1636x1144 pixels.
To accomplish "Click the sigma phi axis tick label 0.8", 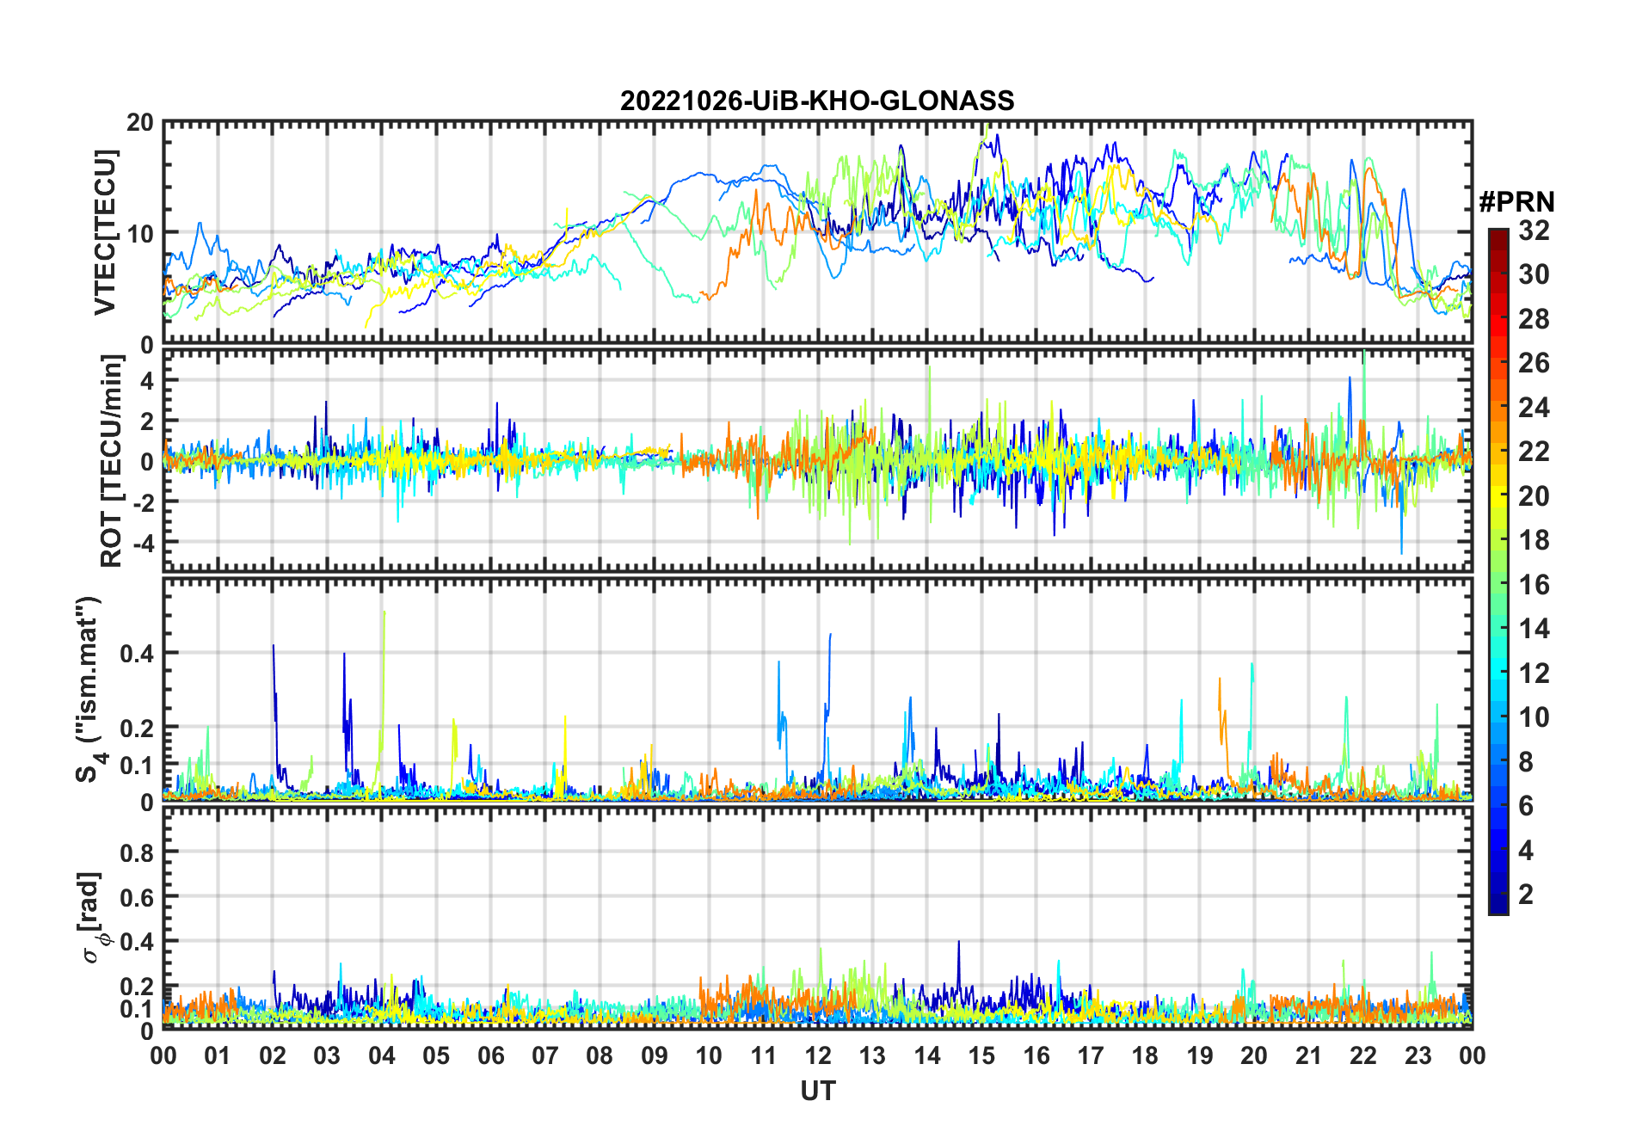I will tap(137, 852).
